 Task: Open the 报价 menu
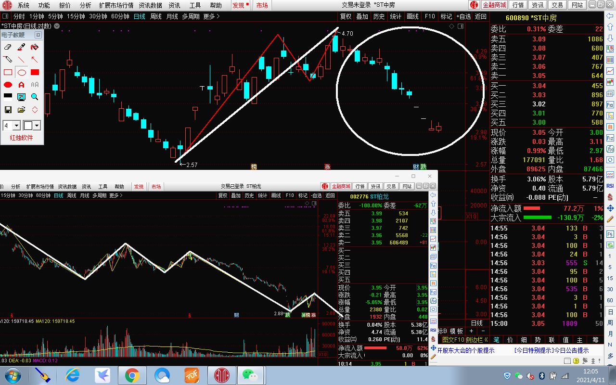coord(64,5)
